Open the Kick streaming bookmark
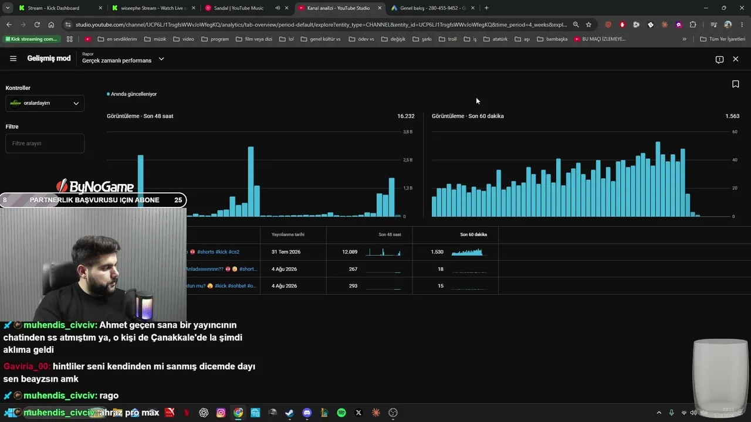Viewport: 751px width, 422px height. (32, 39)
